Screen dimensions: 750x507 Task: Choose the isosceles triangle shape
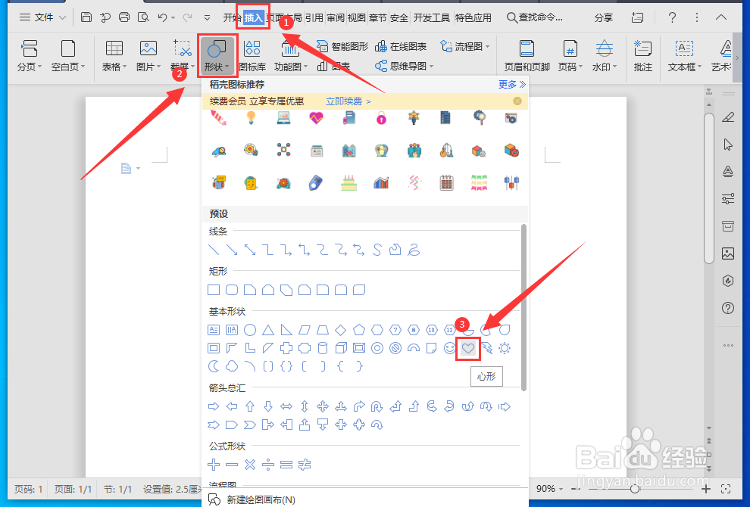click(268, 330)
